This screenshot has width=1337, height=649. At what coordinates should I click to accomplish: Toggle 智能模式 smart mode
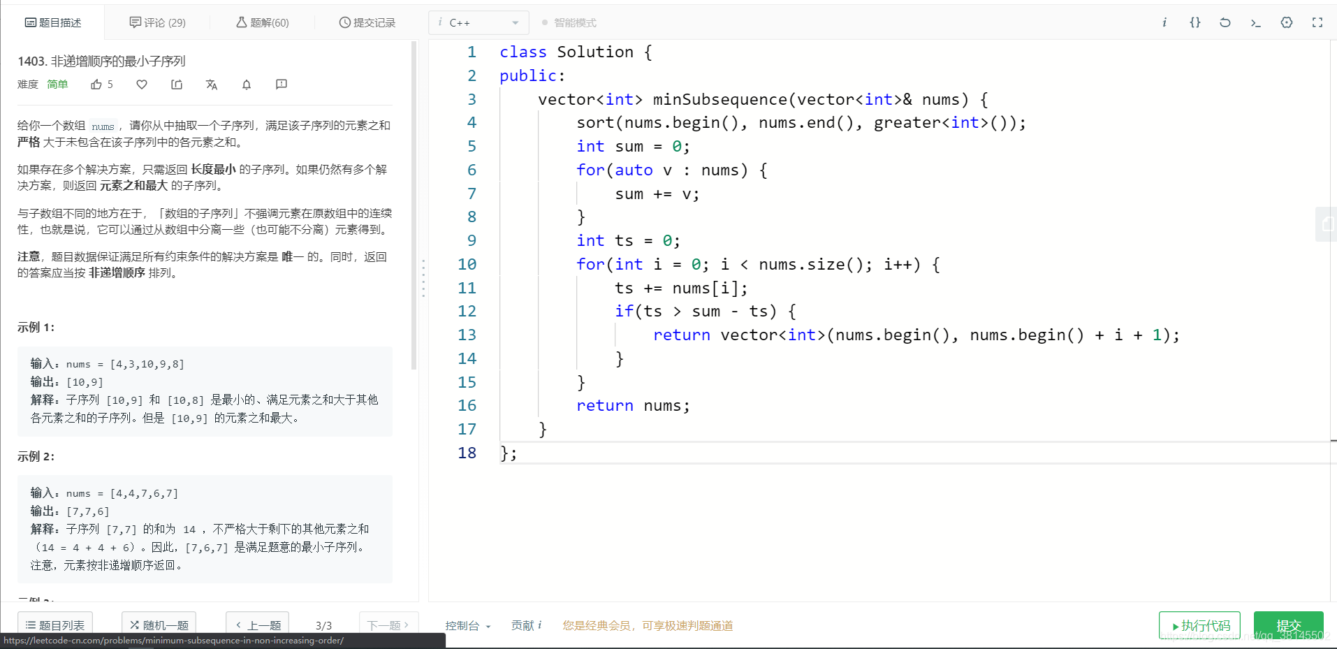click(x=569, y=22)
